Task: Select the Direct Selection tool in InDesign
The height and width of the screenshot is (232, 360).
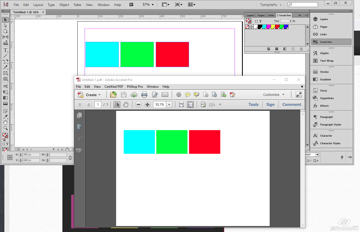Action: point(5,26)
